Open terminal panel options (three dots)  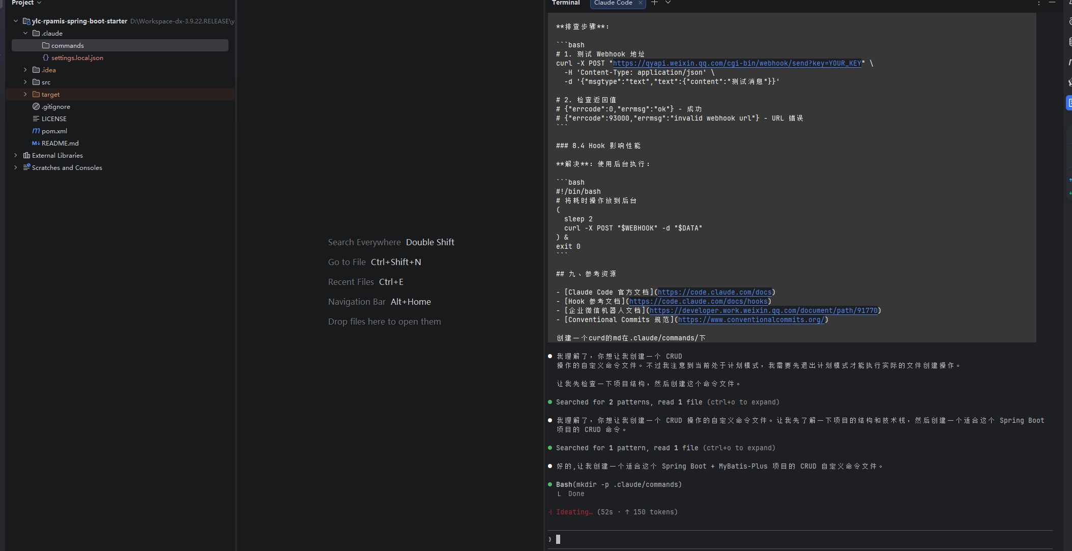click(x=1039, y=3)
